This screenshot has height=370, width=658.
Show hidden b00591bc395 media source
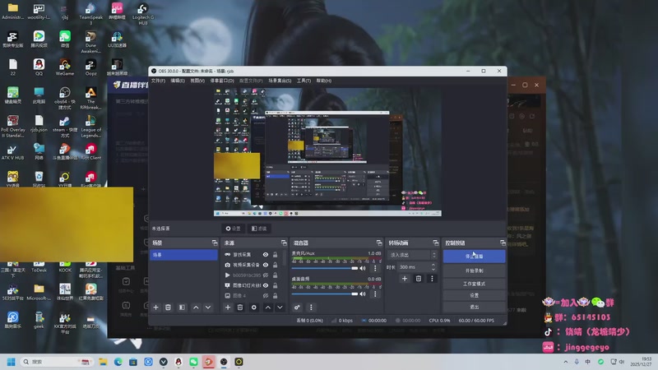click(x=266, y=275)
